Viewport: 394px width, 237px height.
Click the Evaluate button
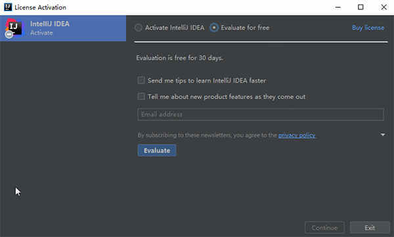[157, 150]
